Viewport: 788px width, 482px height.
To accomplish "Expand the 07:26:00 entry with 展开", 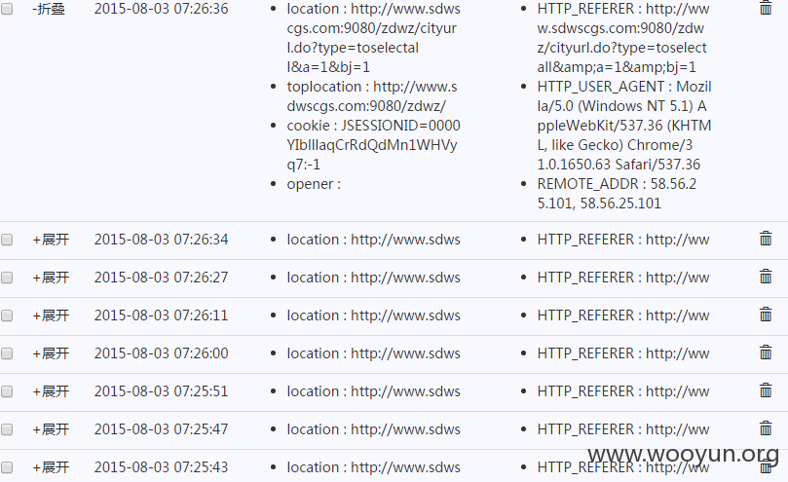I will pos(51,353).
